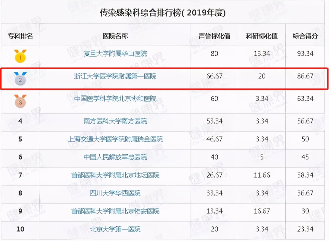Select 科研标化值 11.66 for 地坛医院

click(x=262, y=175)
